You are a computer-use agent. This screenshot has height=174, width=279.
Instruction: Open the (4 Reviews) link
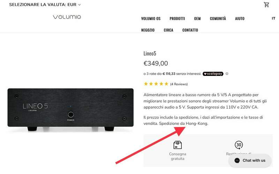pyautogui.click(x=179, y=84)
